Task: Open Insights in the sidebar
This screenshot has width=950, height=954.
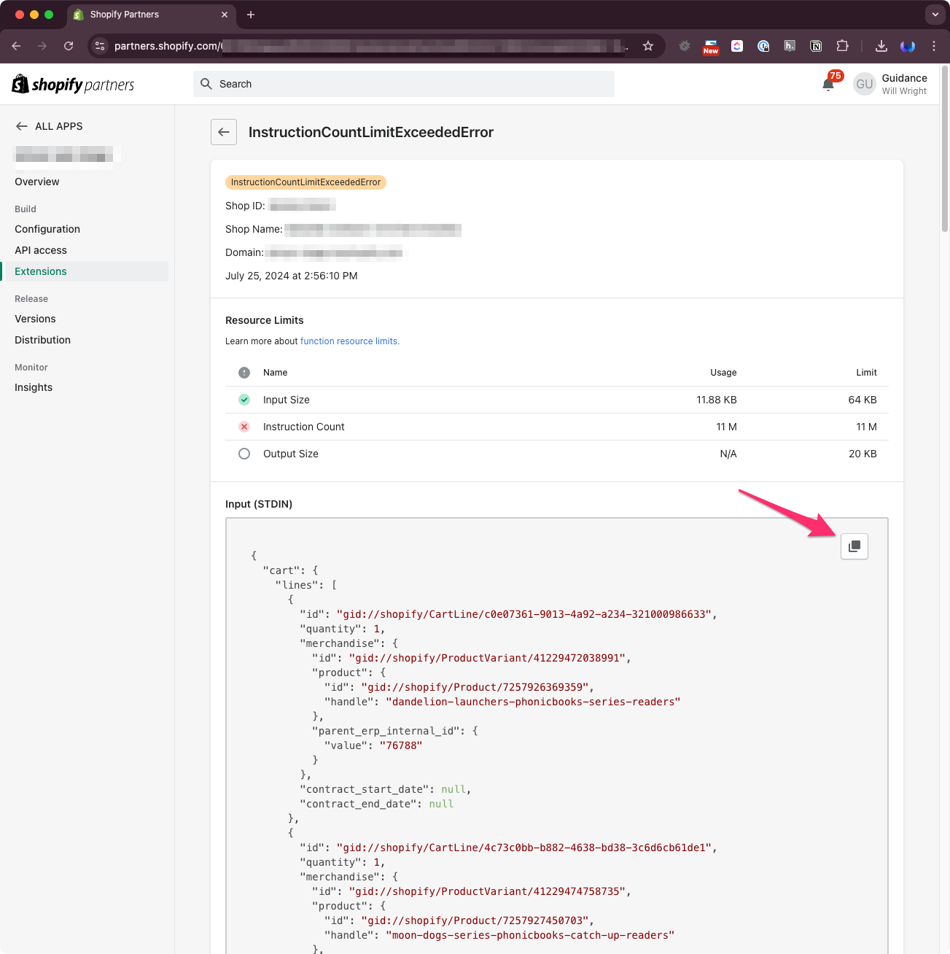Action: (34, 387)
